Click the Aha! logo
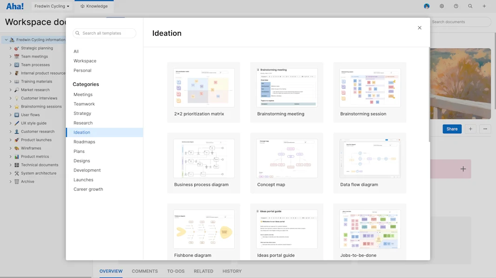Image resolution: width=496 pixels, height=278 pixels. pyautogui.click(x=15, y=6)
